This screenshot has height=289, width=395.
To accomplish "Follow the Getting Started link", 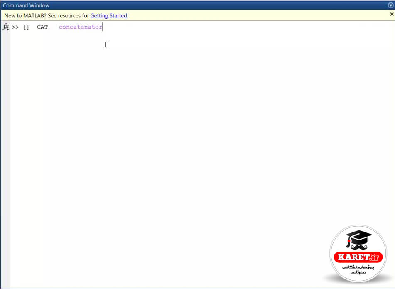I will pos(108,16).
